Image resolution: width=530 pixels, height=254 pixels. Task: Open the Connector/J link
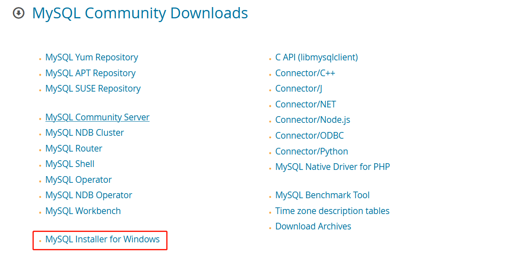click(x=299, y=89)
